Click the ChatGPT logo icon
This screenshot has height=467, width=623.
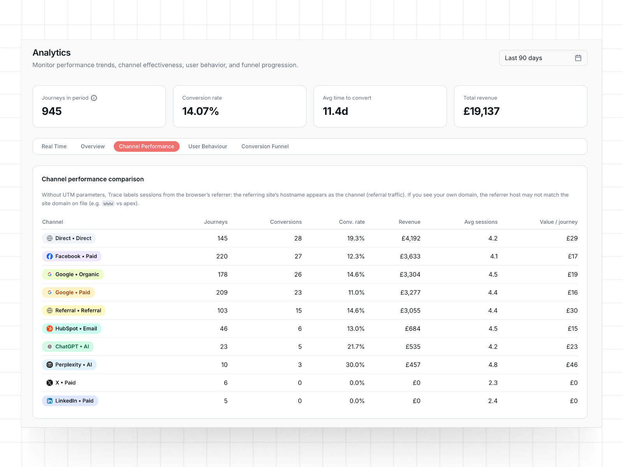click(x=49, y=347)
